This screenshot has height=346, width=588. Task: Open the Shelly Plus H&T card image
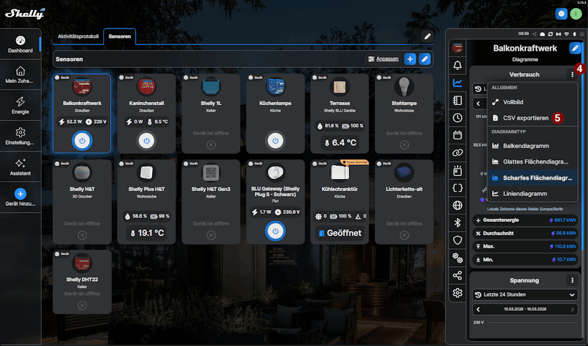[x=146, y=172]
